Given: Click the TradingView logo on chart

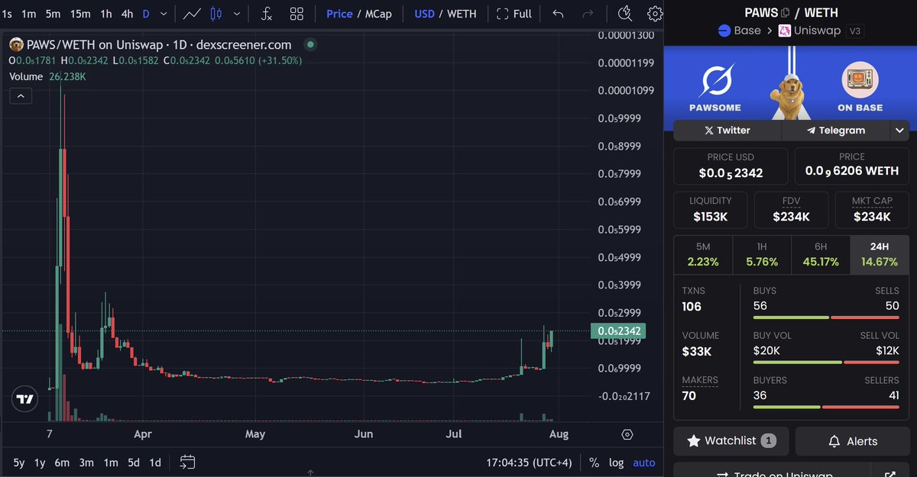Looking at the screenshot, I should tap(24, 399).
